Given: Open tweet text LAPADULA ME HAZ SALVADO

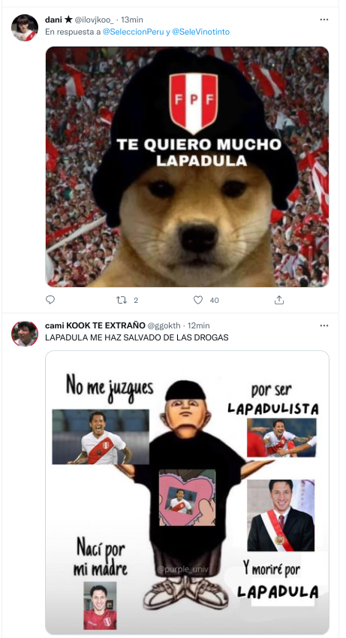Looking at the screenshot, I should pos(137,337).
